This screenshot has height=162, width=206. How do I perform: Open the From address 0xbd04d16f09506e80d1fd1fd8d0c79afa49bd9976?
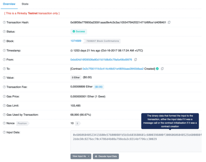(x=101, y=60)
